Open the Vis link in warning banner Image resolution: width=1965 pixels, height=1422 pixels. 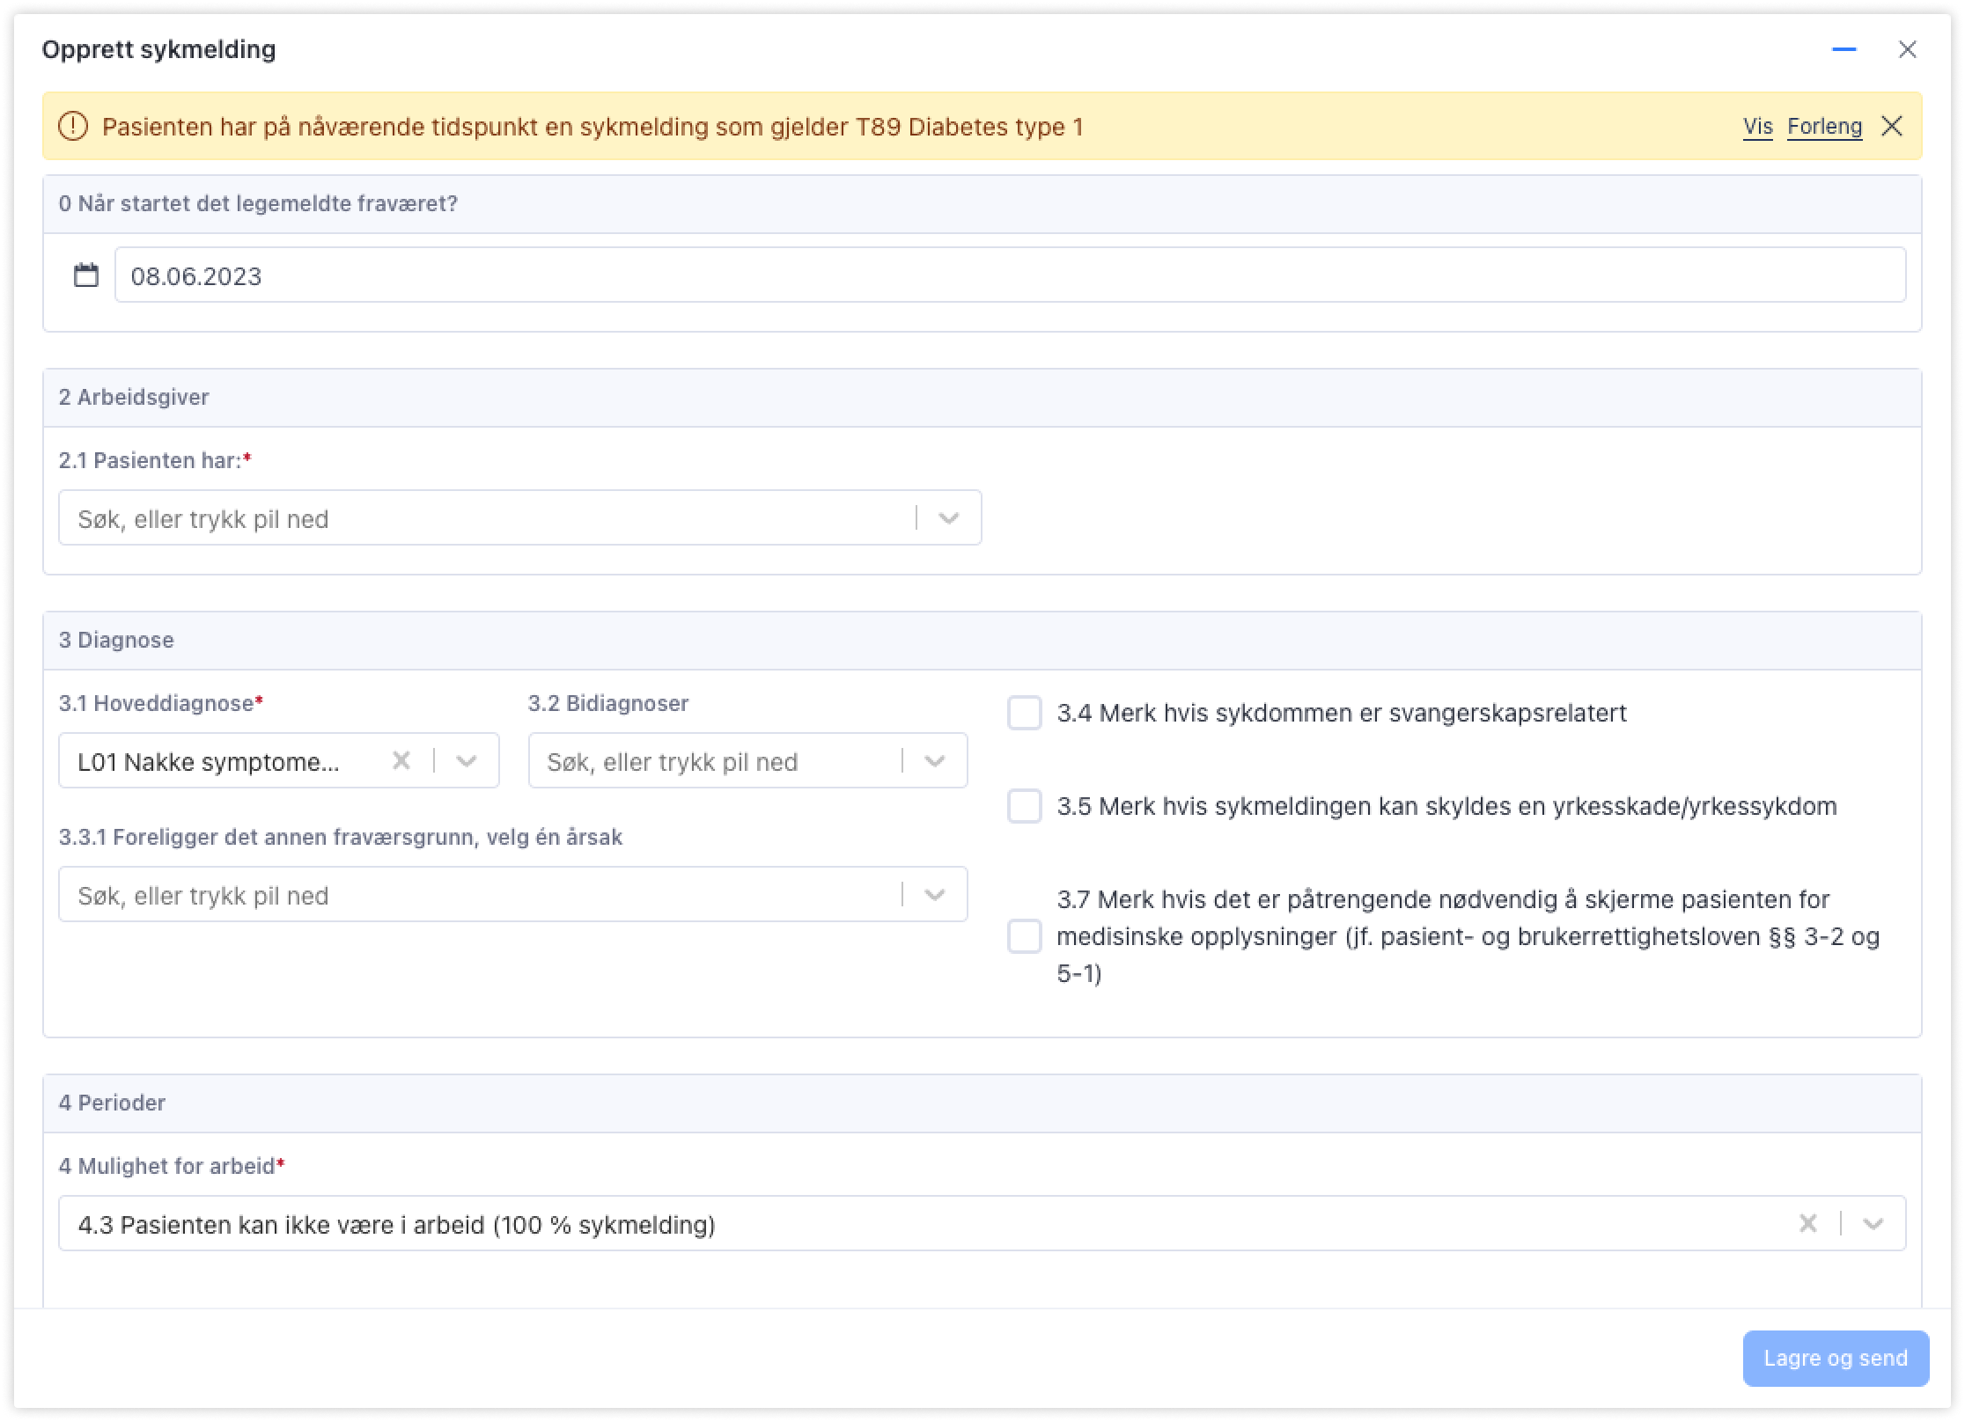point(1757,127)
